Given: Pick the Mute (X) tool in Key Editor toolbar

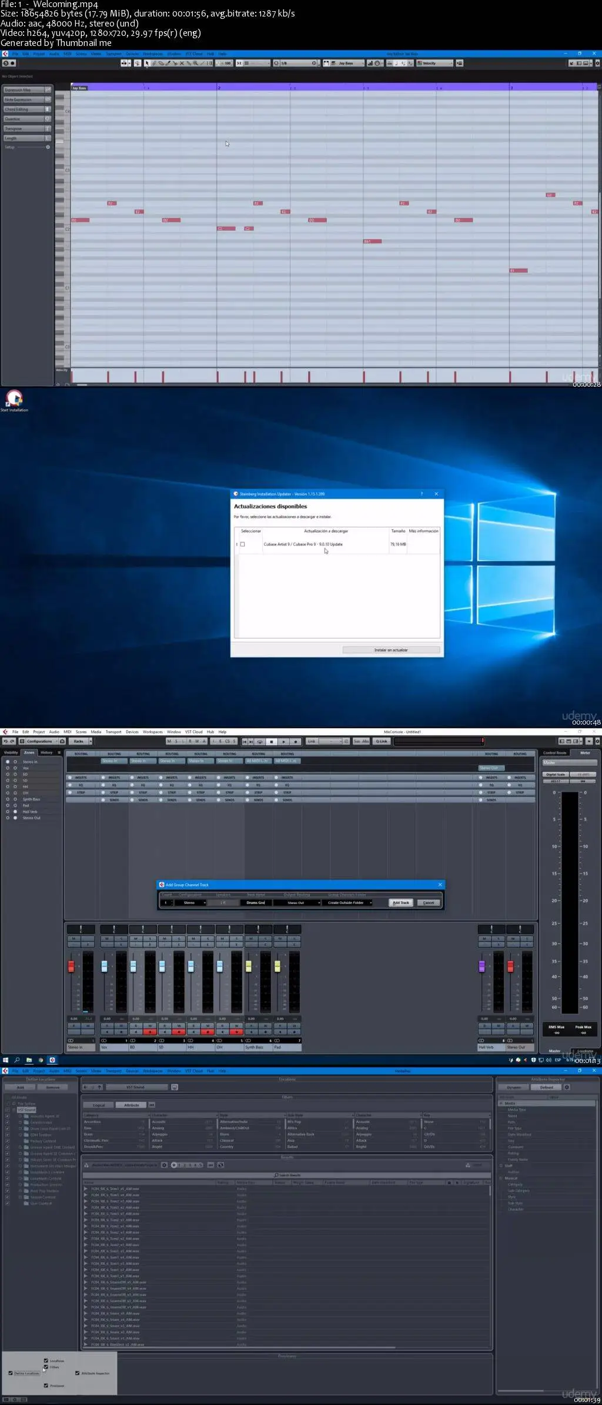Looking at the screenshot, I should [182, 63].
